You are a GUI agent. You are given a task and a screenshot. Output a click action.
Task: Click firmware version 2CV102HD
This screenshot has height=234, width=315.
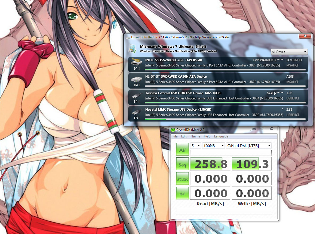pos(294,60)
